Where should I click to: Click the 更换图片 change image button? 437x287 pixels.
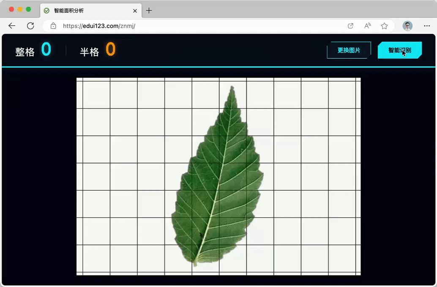pyautogui.click(x=349, y=50)
